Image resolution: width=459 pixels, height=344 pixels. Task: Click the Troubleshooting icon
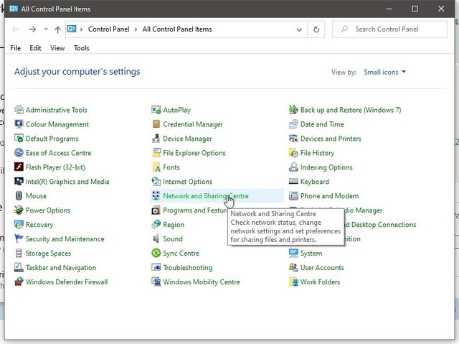pos(156,268)
